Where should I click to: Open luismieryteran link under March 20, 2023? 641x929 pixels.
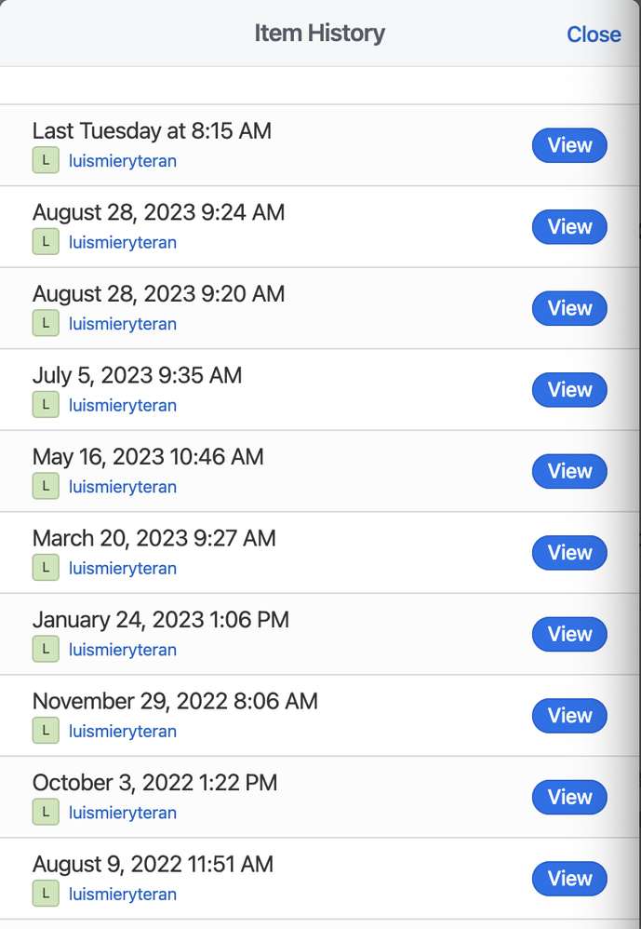(x=123, y=569)
